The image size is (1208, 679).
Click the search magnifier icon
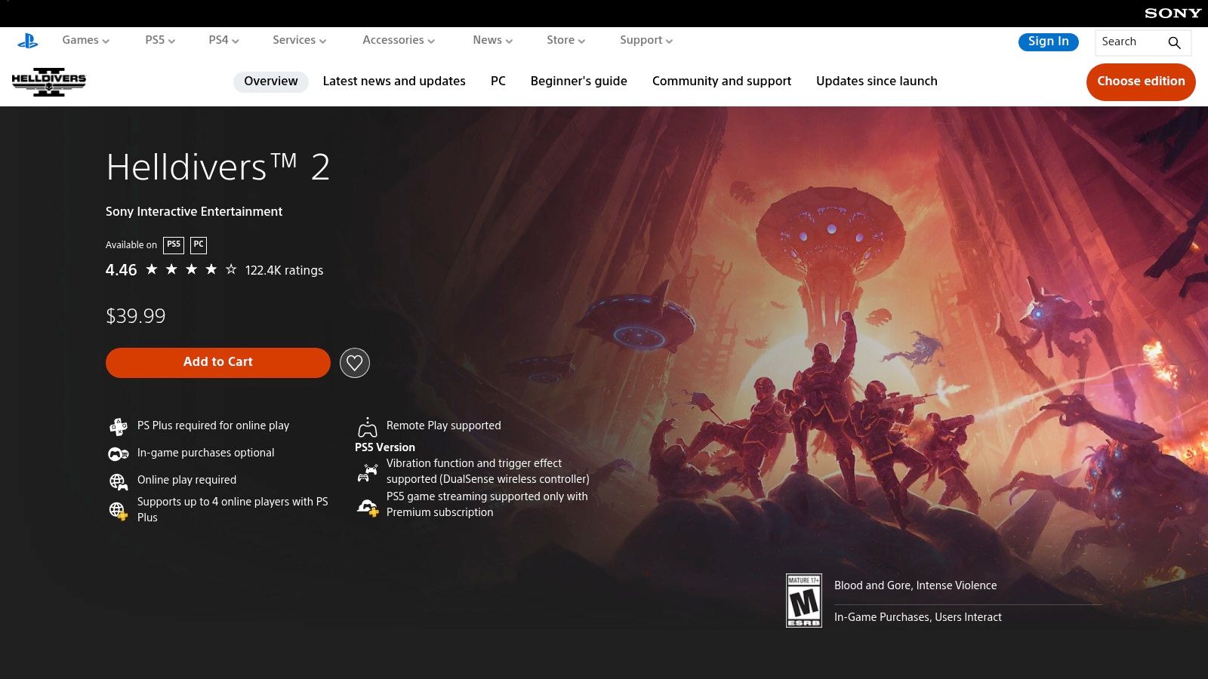point(1174,42)
